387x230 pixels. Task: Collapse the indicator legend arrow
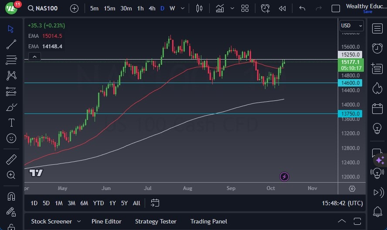34,56
